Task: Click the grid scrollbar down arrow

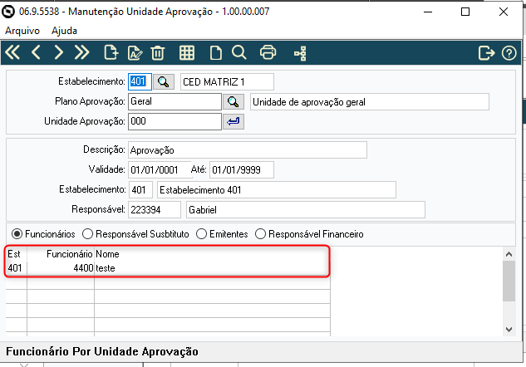Action: pyautogui.click(x=509, y=330)
